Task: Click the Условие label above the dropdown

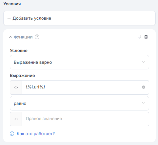Action: pyautogui.click(x=19, y=51)
